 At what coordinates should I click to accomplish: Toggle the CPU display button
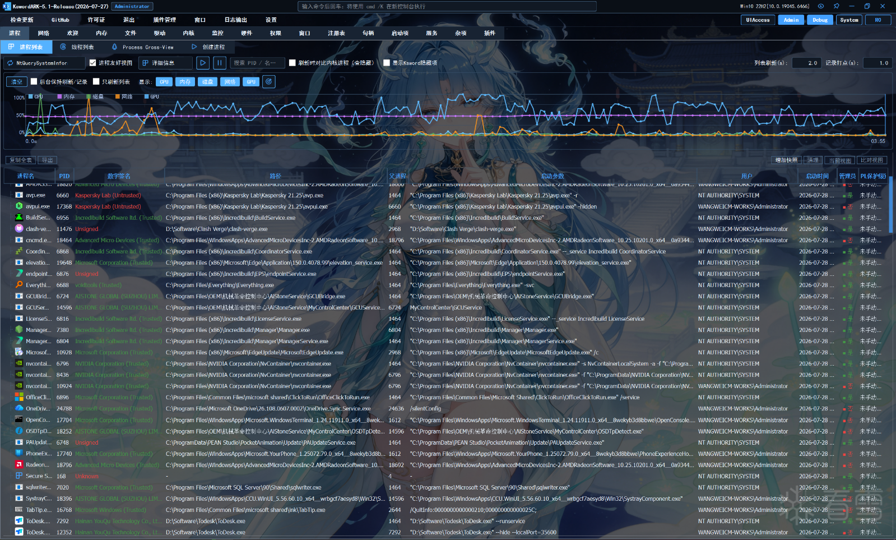click(164, 82)
